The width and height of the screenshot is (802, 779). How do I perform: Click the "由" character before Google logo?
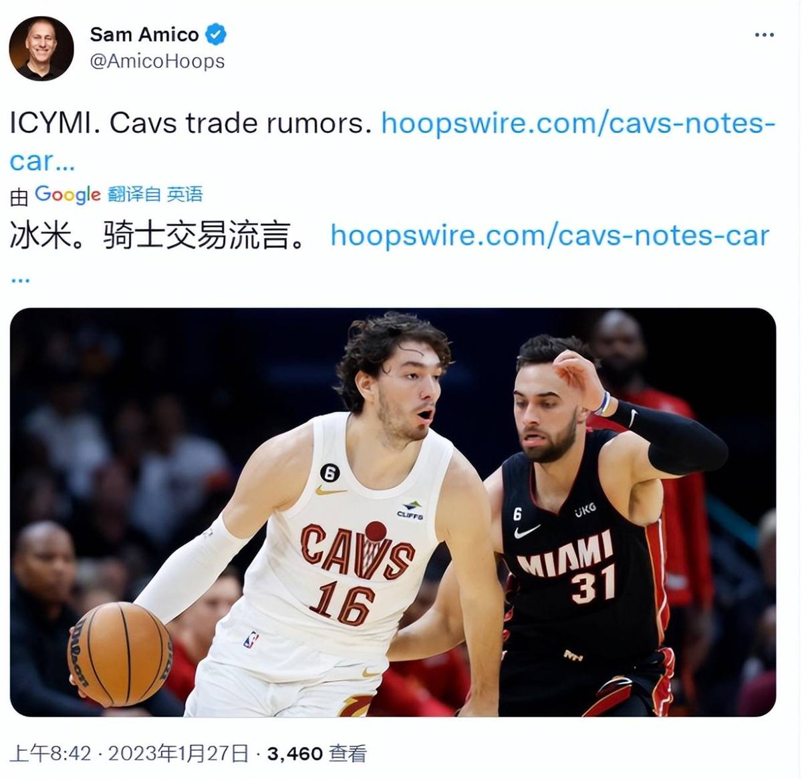click(x=19, y=196)
